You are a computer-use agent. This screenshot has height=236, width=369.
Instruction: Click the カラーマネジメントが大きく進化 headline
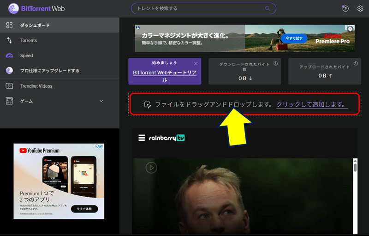pos(185,36)
